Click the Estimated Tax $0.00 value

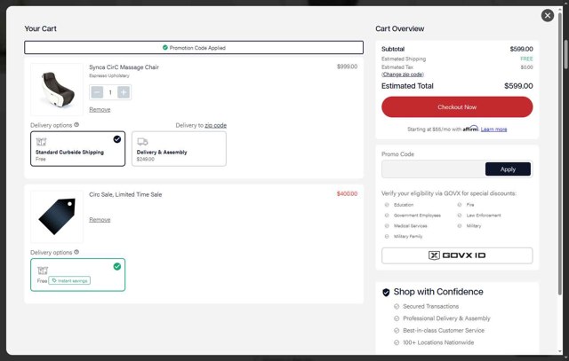coord(526,67)
